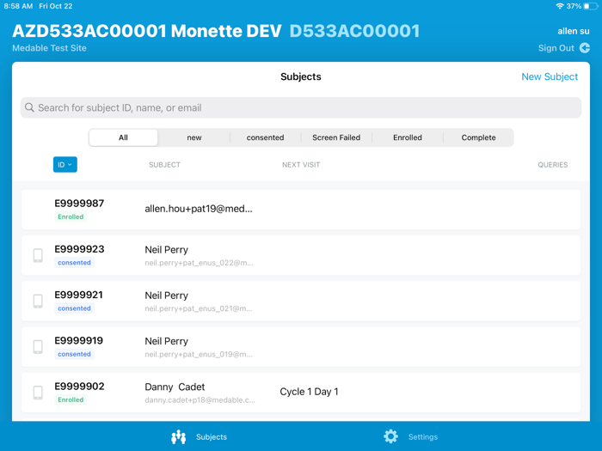Open the Settings gear icon

tap(390, 436)
